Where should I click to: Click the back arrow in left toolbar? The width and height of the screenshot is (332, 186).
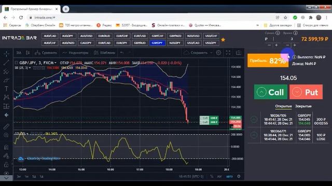[x=6, y=115]
